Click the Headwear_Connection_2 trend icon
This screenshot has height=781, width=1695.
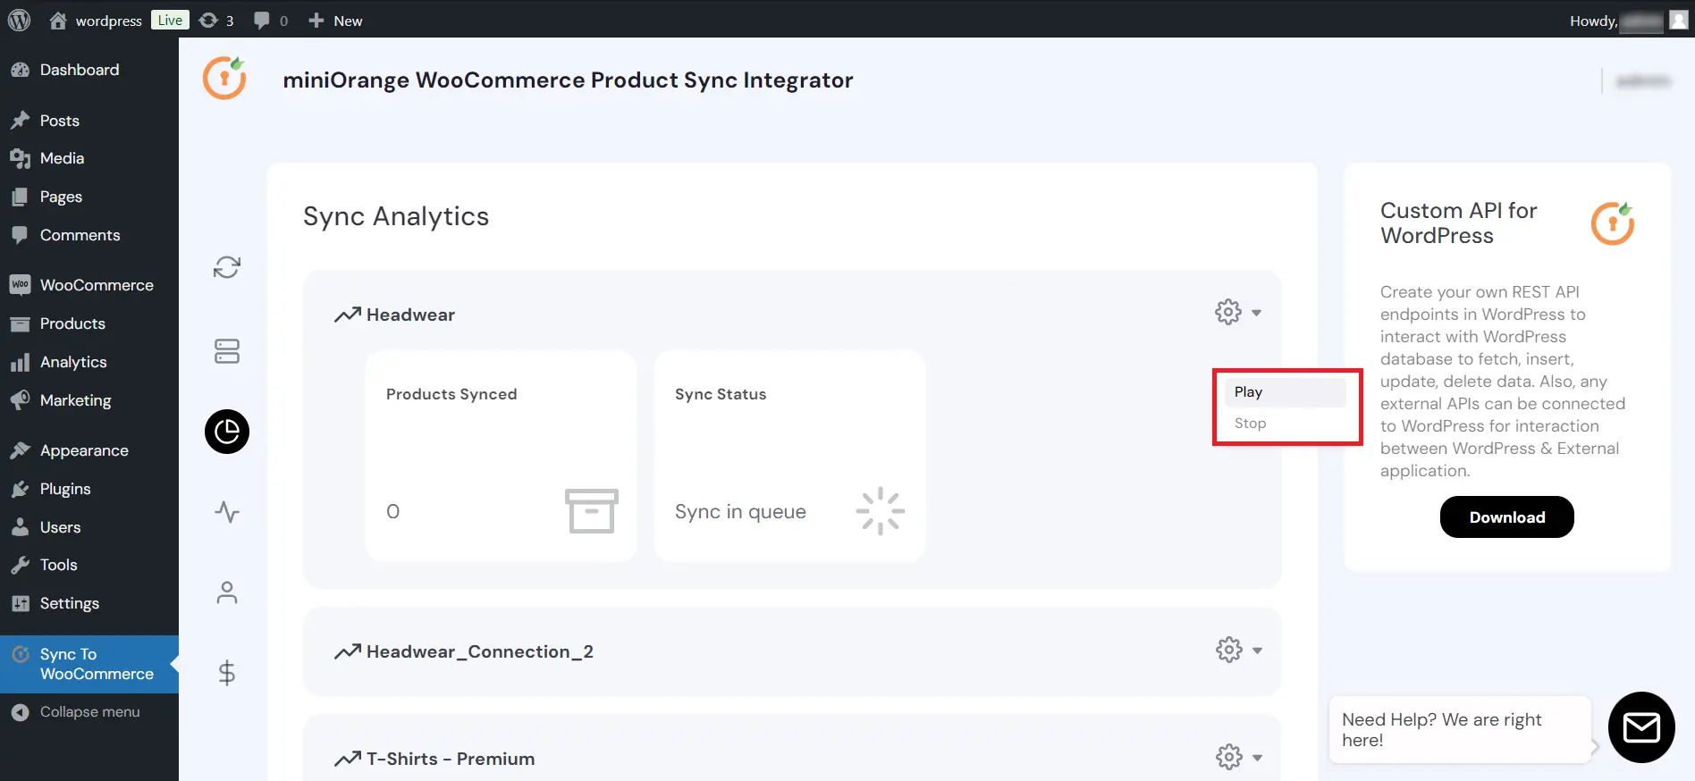pos(347,651)
